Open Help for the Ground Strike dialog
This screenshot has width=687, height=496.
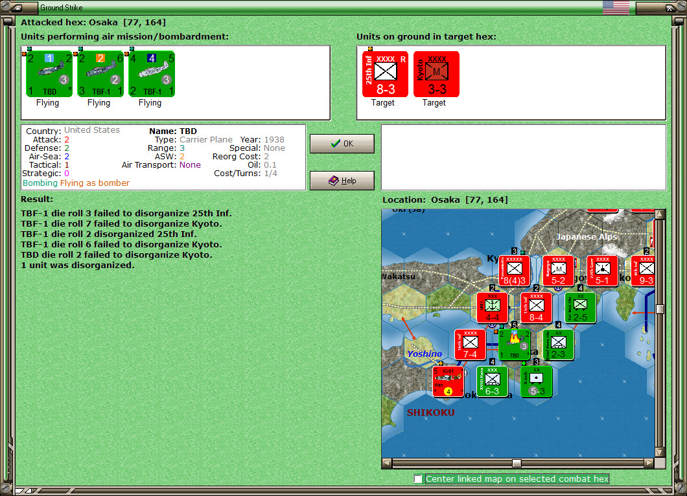click(342, 181)
